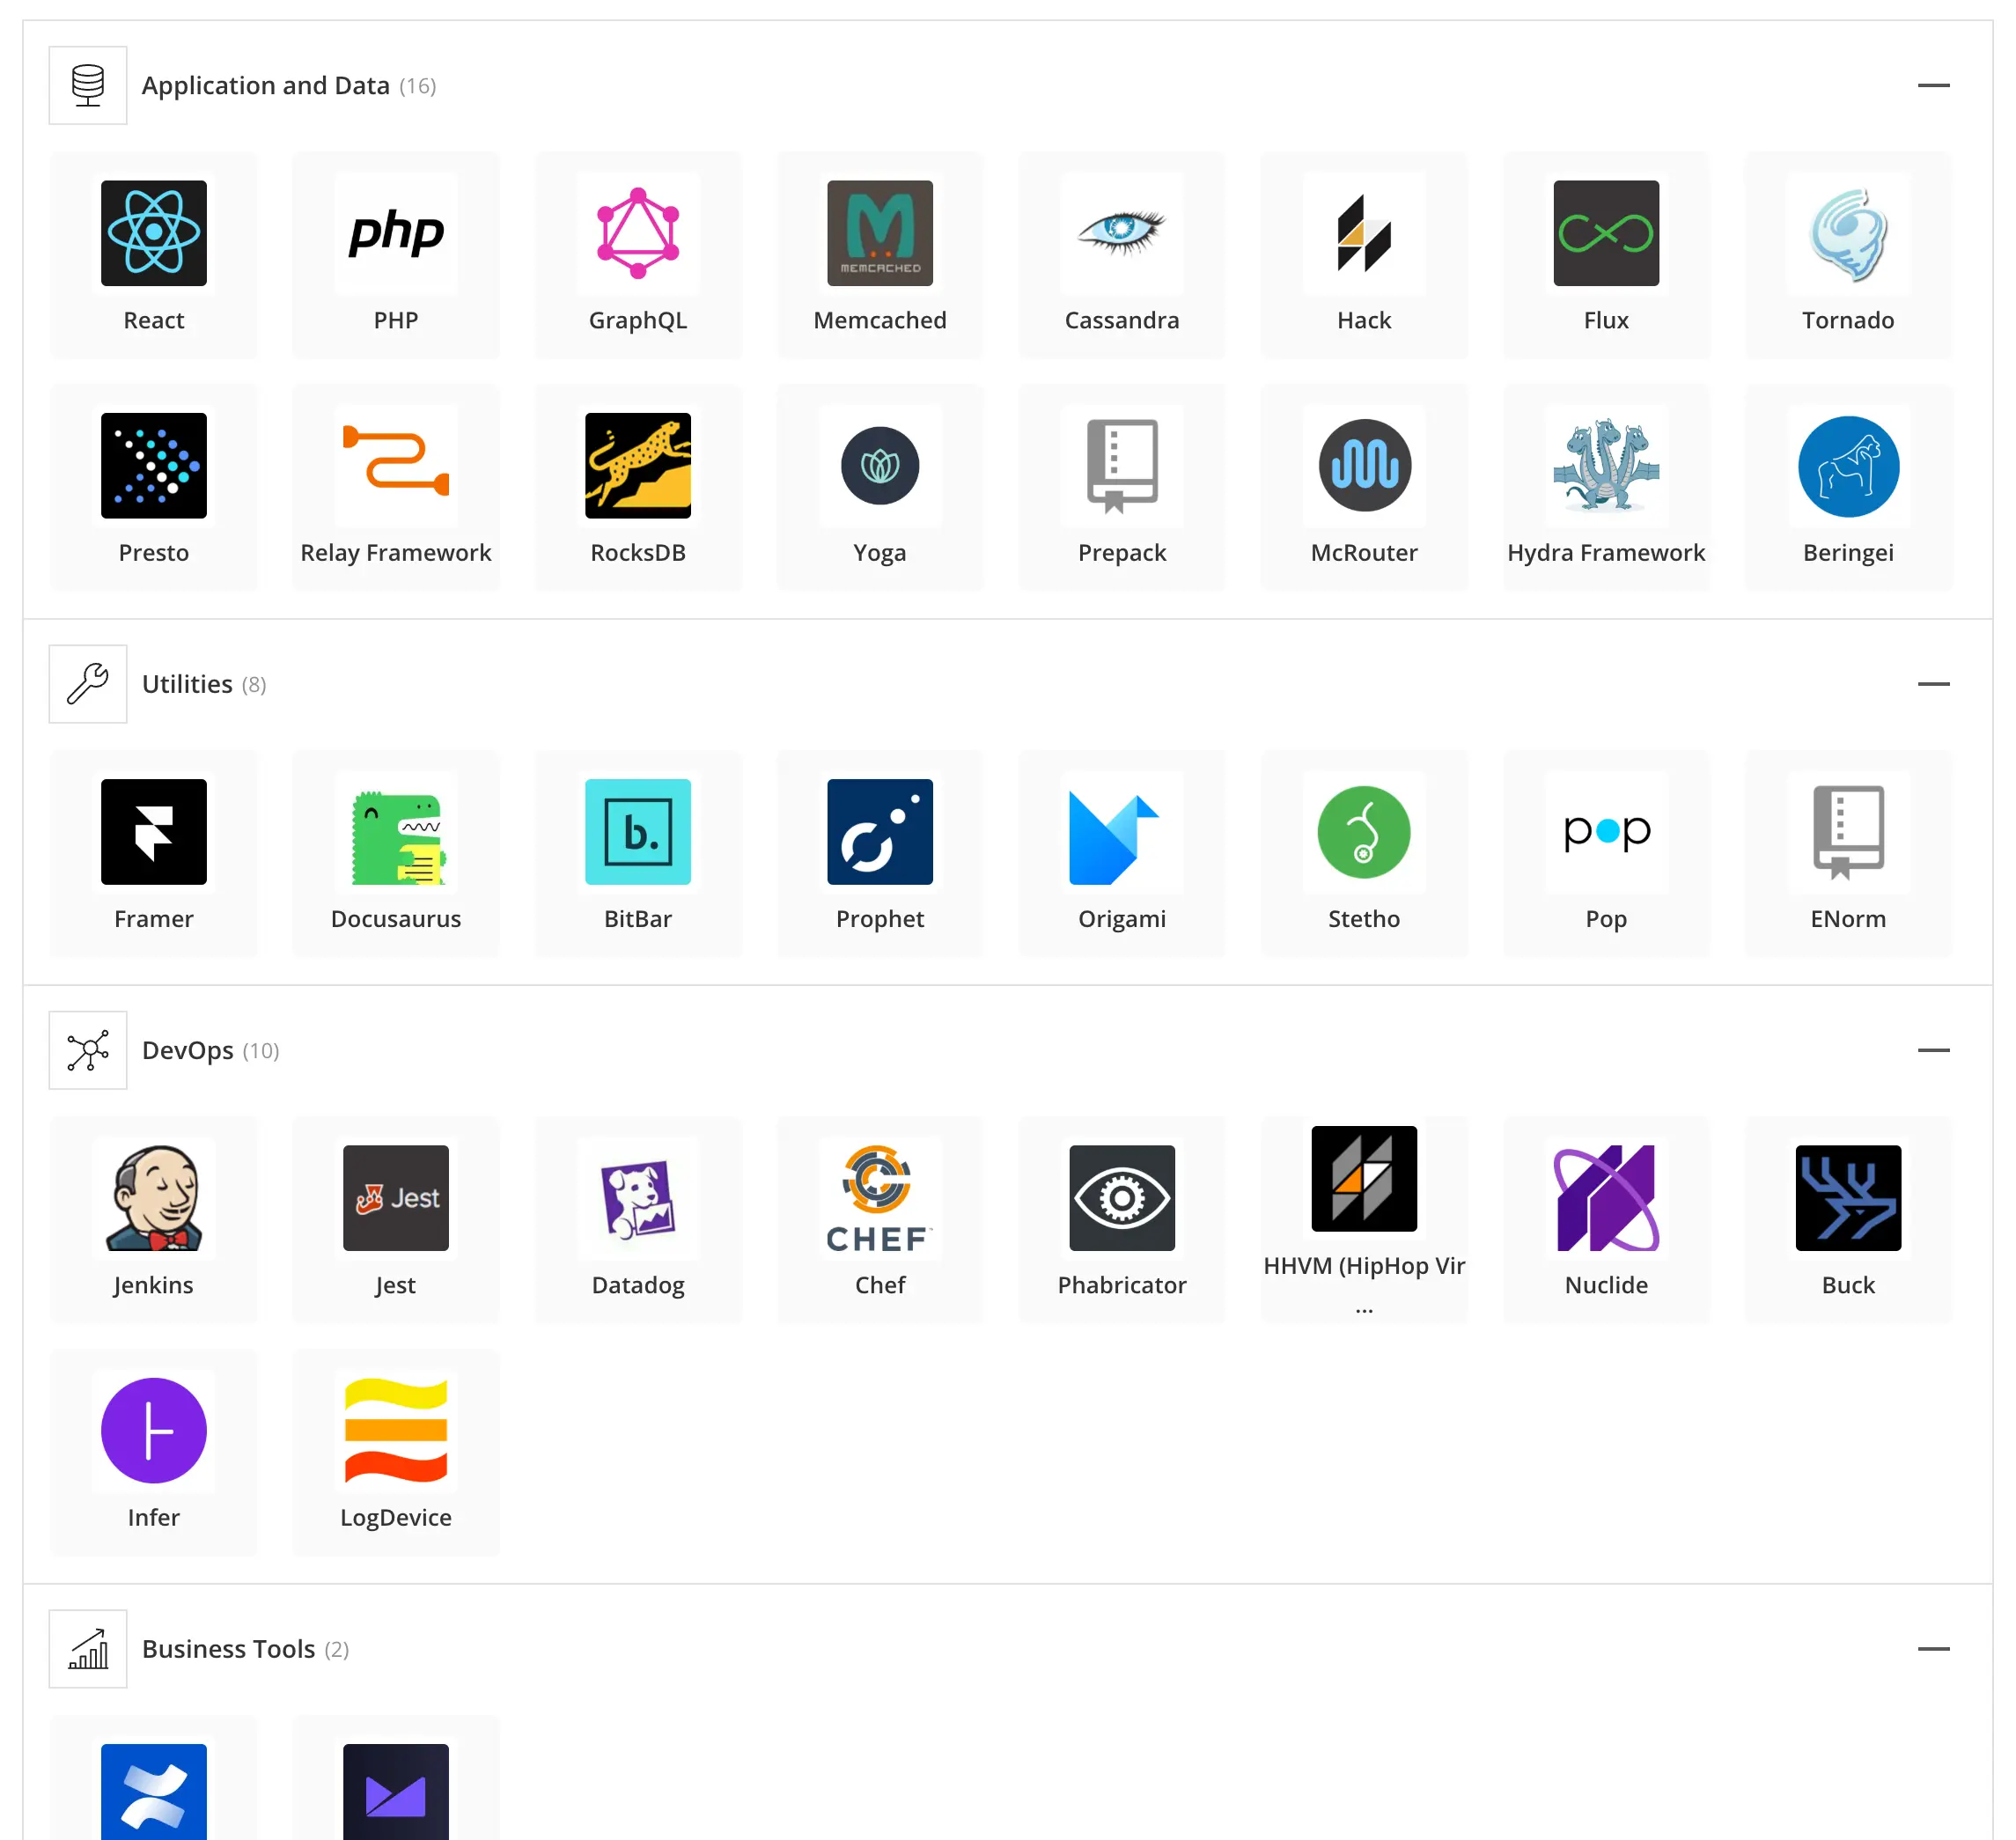Select the Jenkins butler icon
The width and height of the screenshot is (2016, 1840).
153,1198
